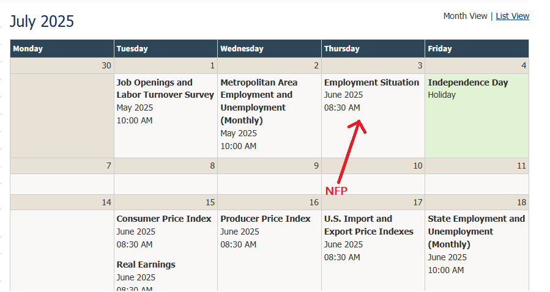Click the Wednesday column header

coord(242,49)
